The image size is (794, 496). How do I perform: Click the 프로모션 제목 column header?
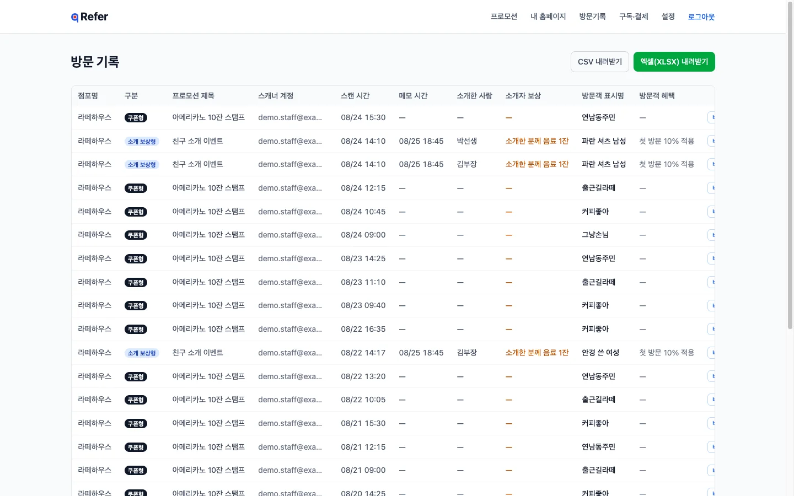point(193,96)
